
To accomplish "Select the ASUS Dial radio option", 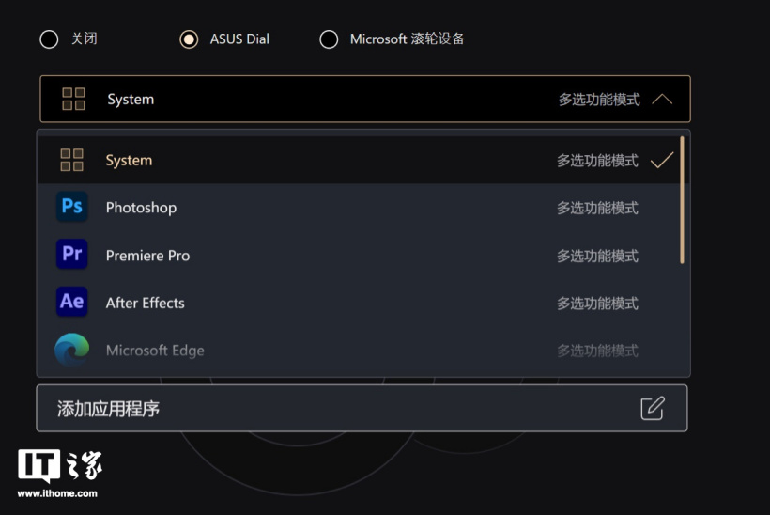I will click(189, 39).
